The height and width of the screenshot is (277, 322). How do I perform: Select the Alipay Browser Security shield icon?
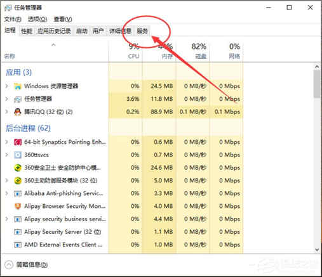[18, 206]
